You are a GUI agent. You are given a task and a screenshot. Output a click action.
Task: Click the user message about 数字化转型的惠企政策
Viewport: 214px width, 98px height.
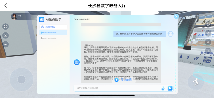pos(140,34)
